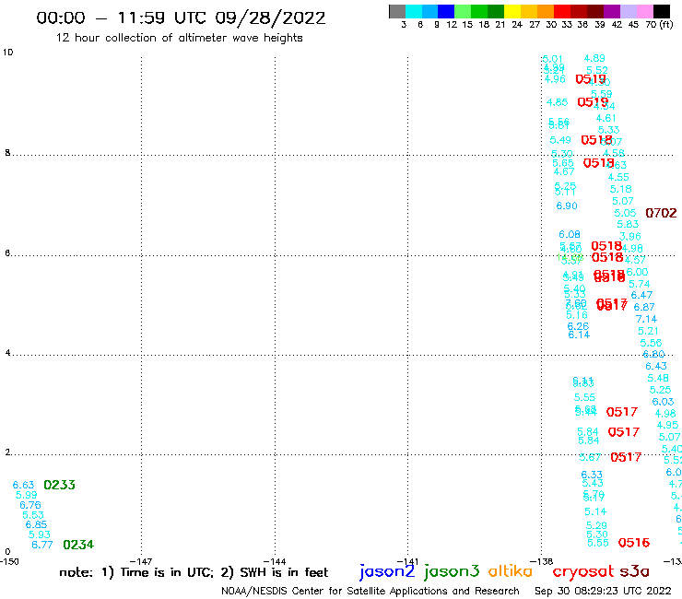Click the 6.90 wave height value
The width and height of the screenshot is (682, 599).
(x=567, y=206)
